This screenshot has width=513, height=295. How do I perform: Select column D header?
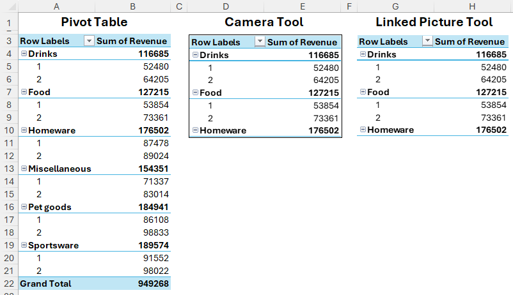pos(226,6)
